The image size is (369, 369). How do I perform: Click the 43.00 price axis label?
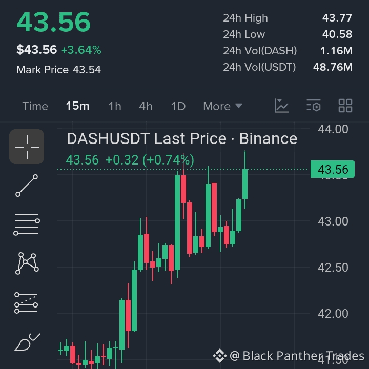[x=333, y=221]
